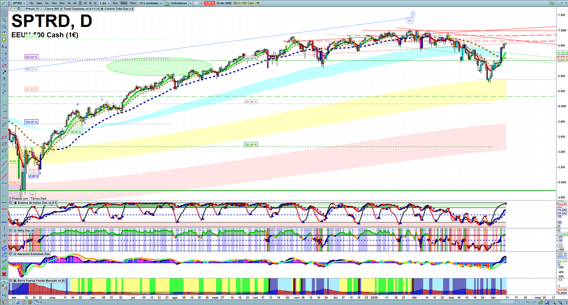Click the red X icon in left toolbar

coord(4,274)
